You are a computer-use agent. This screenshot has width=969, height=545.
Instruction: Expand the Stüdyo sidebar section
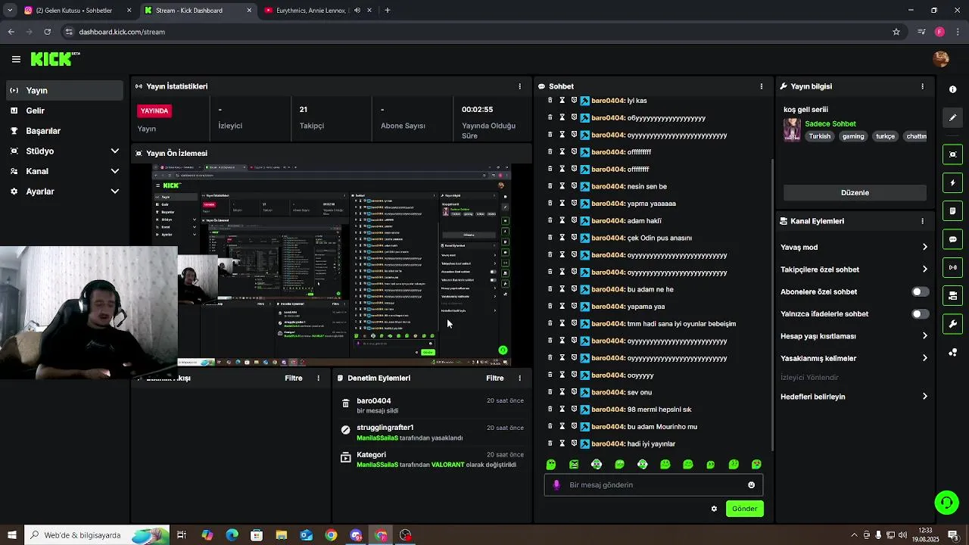(64, 151)
